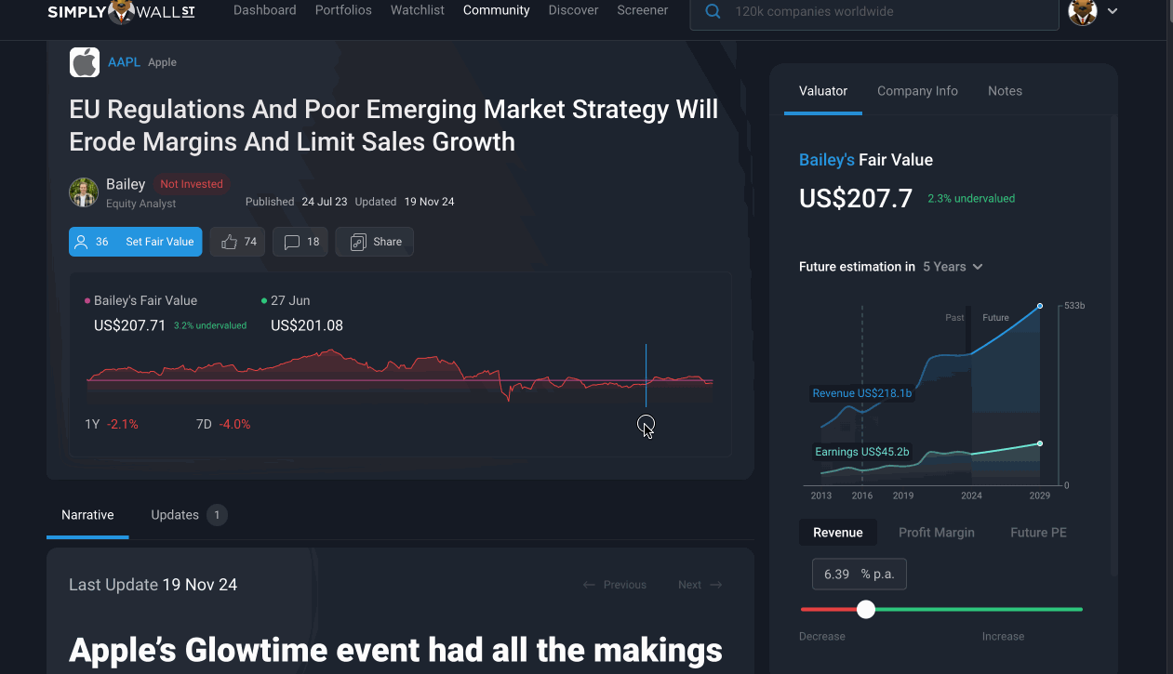
Task: Click the Apple company logo icon
Action: tap(85, 62)
